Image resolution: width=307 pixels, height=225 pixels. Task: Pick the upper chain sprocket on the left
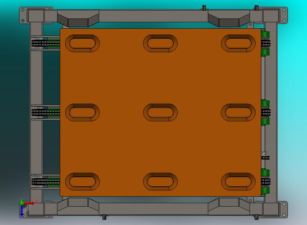pyautogui.click(x=39, y=43)
